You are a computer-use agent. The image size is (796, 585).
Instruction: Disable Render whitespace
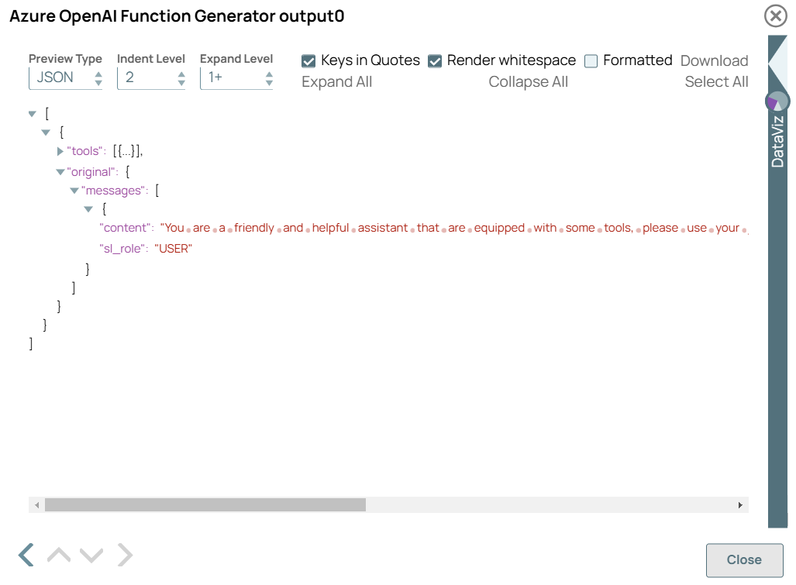[435, 60]
